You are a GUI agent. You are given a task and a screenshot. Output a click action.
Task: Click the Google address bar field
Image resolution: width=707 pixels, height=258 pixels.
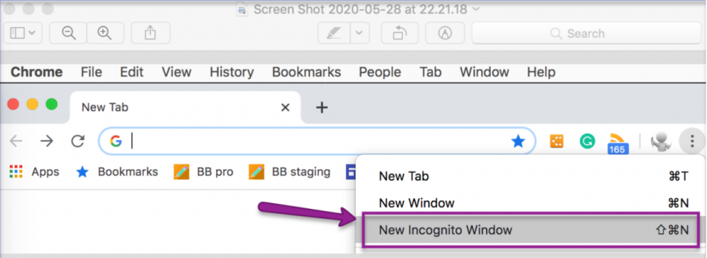(317, 141)
